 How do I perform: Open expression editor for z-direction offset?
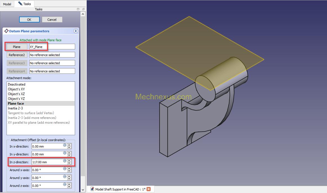65,161
